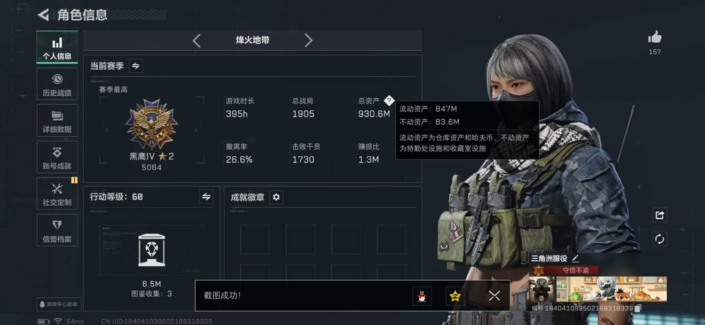
Task: Share screenshot to QZone star icon
Action: coord(455,296)
